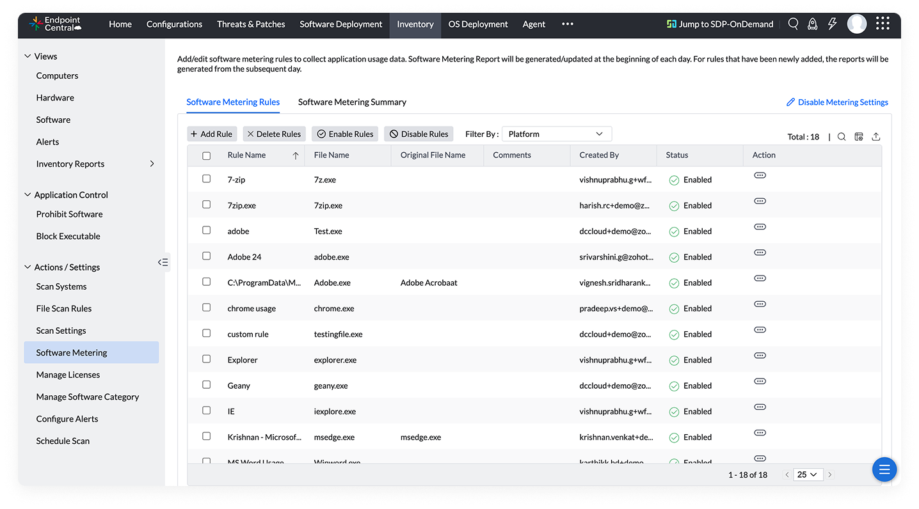Open the 25 rows-per-page dropdown
This screenshot has width=919, height=509.
807,474
